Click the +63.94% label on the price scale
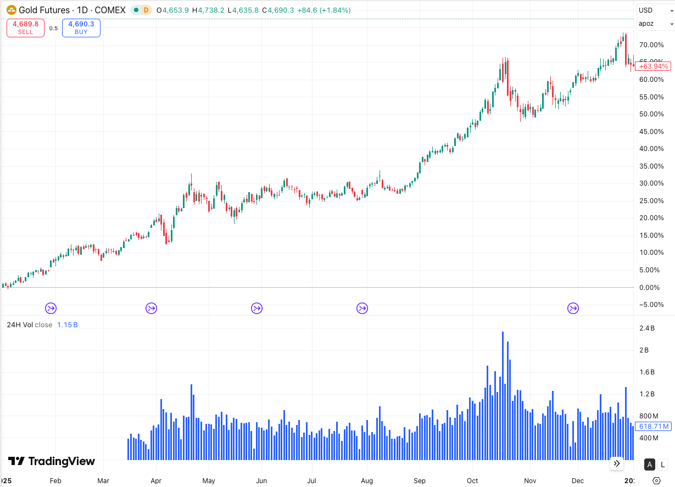 point(653,66)
